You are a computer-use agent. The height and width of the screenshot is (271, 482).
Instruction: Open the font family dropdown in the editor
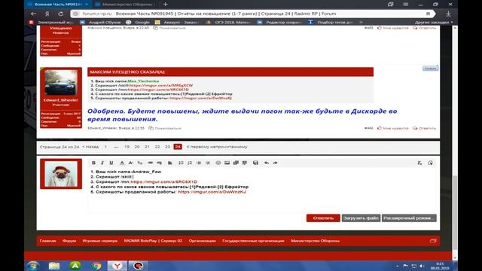click(140, 163)
